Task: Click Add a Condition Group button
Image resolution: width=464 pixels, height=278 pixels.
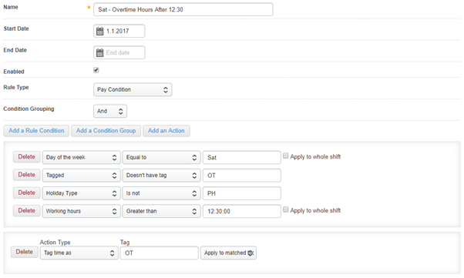Action: point(106,131)
